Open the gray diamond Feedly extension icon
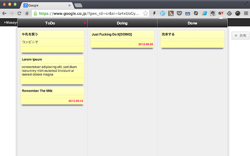This screenshot has height=156, width=250. tap(229, 13)
